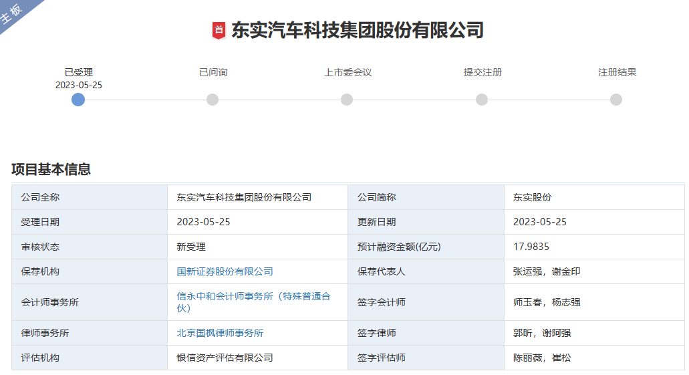Click the 上市委会议 stage label
The width and height of the screenshot is (689, 375).
[348, 73]
